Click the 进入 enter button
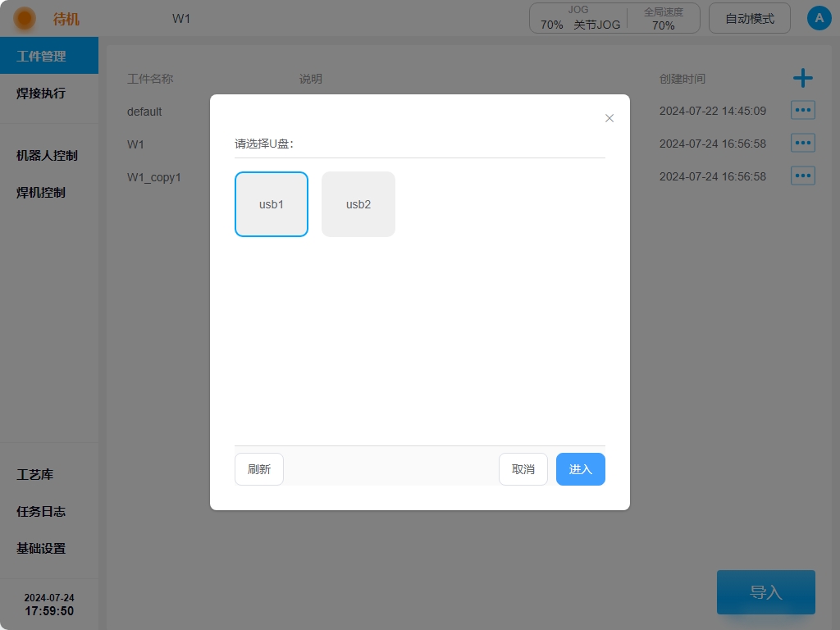 pos(580,469)
